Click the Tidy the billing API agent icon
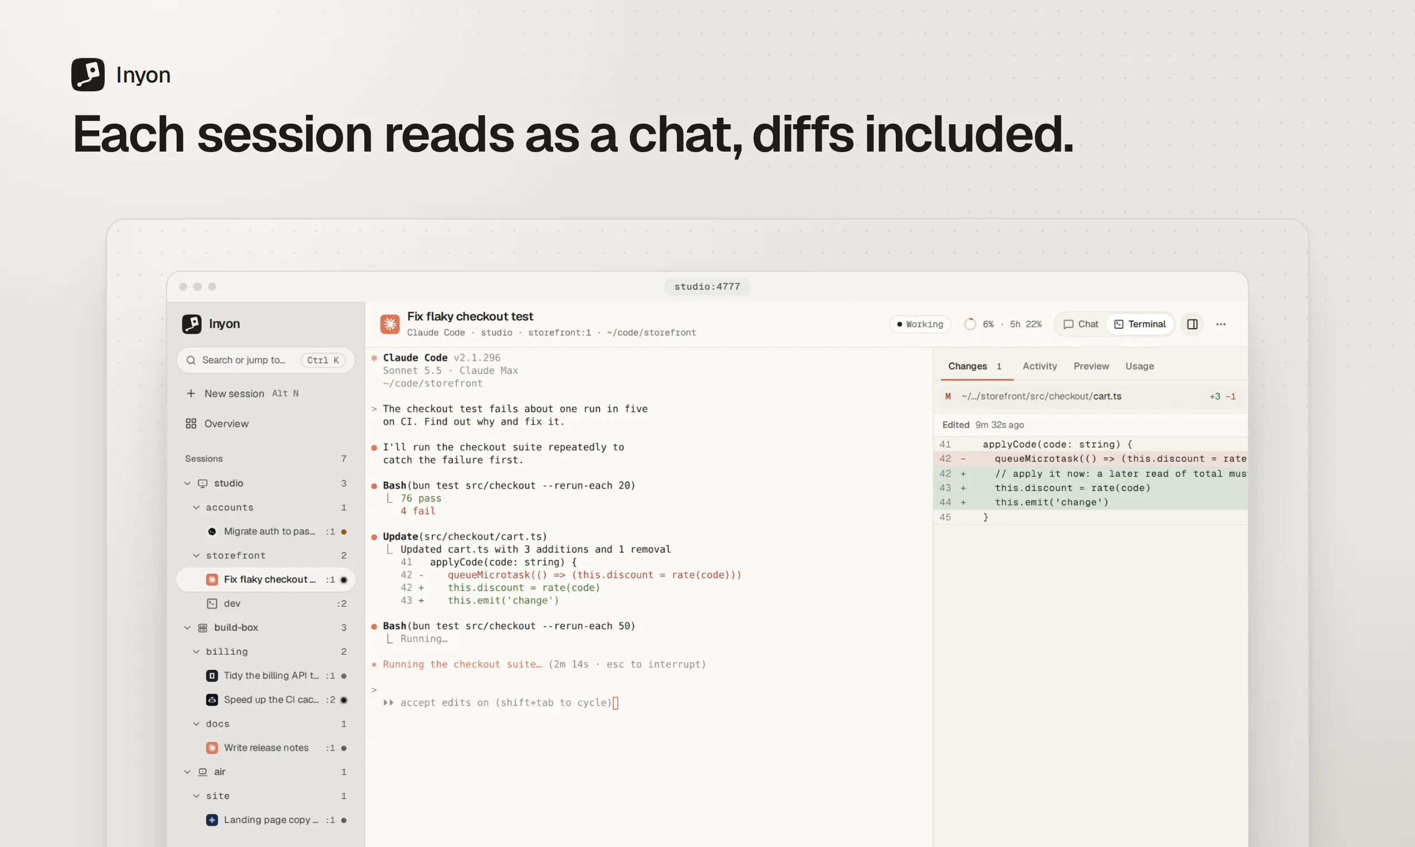Screen dimensions: 1415x847 coord(212,676)
